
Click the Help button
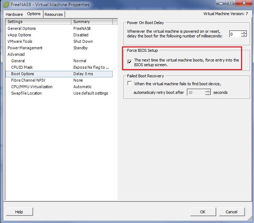[19, 211]
